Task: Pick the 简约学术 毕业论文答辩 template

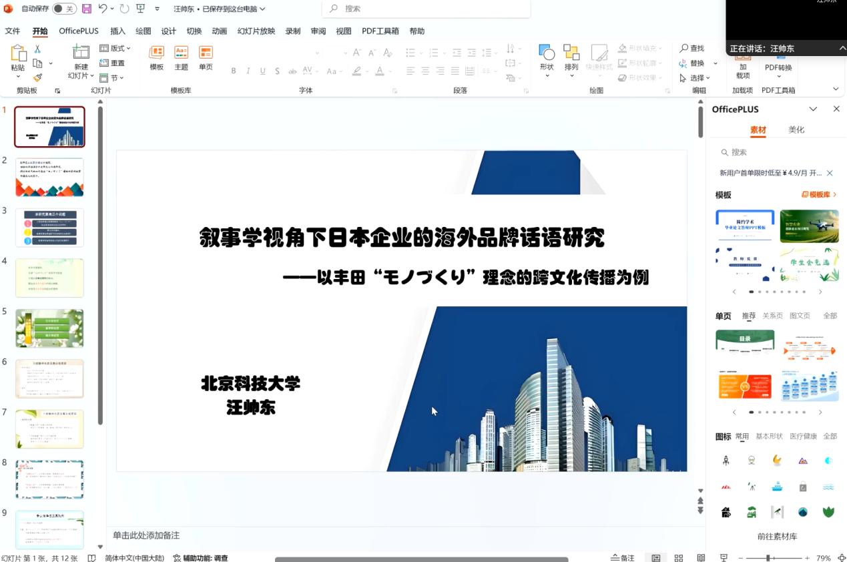Action: (x=745, y=226)
